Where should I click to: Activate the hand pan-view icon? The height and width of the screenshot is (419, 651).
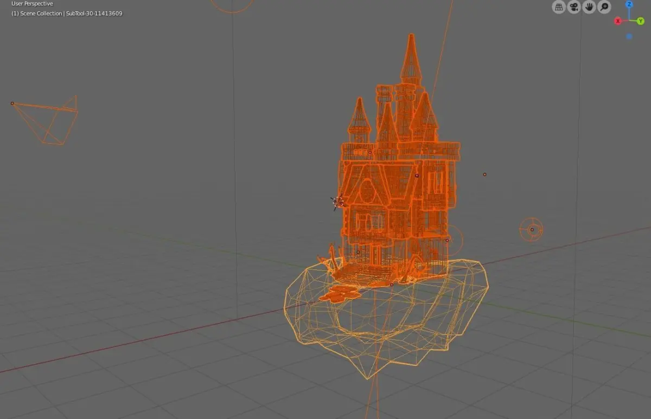[x=589, y=7]
